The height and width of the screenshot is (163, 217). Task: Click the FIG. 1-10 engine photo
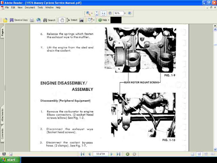point(143,115)
